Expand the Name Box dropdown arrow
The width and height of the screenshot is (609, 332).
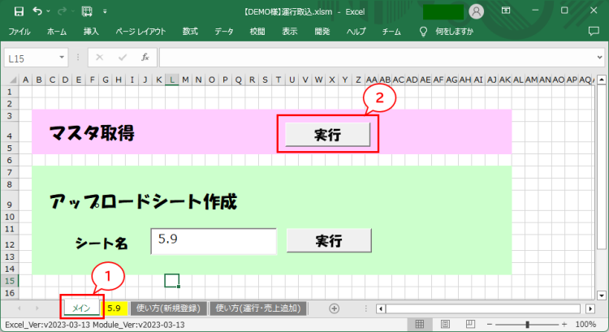click(x=62, y=58)
